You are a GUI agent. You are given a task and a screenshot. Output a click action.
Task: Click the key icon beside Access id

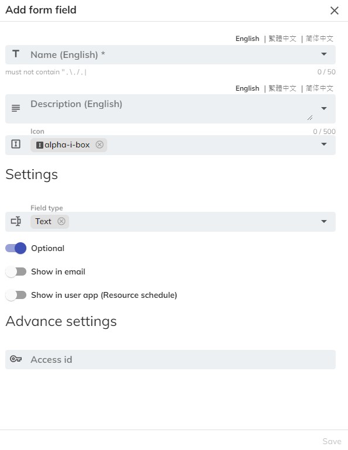click(x=16, y=359)
